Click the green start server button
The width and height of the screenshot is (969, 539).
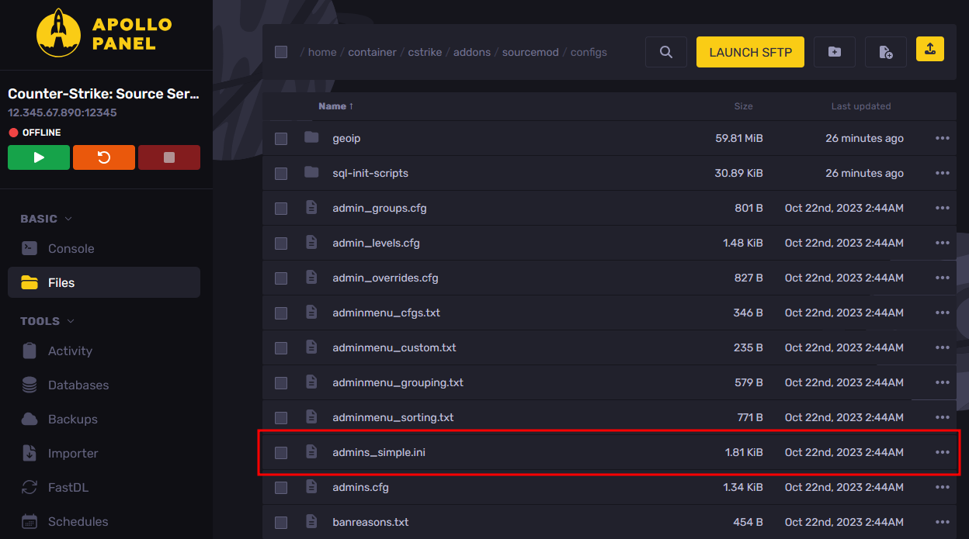[39, 157]
